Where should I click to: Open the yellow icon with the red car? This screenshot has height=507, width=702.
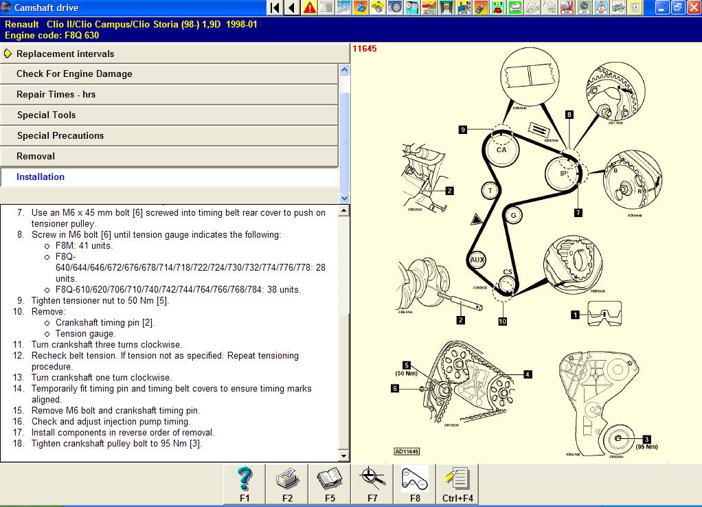point(497,8)
